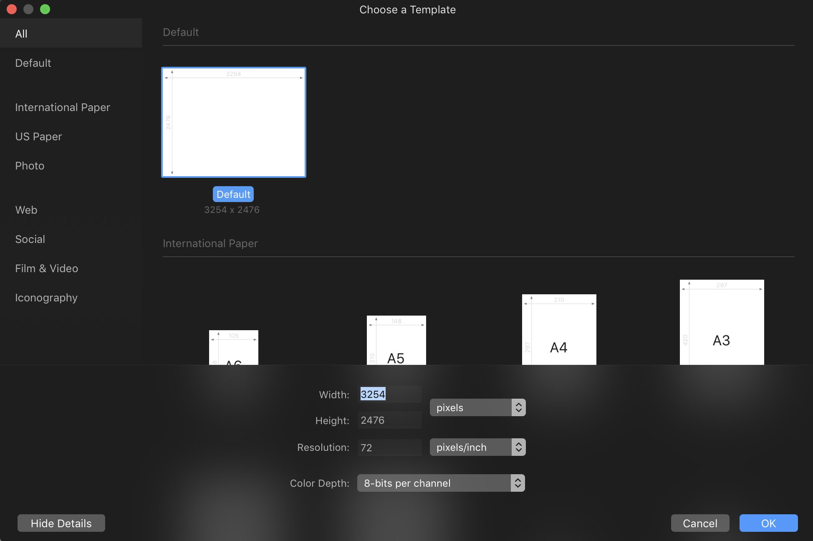Image resolution: width=813 pixels, height=541 pixels.
Task: Confirm template choice with OK
Action: tap(768, 523)
